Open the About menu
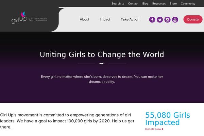204x136 pixels. [84, 19]
